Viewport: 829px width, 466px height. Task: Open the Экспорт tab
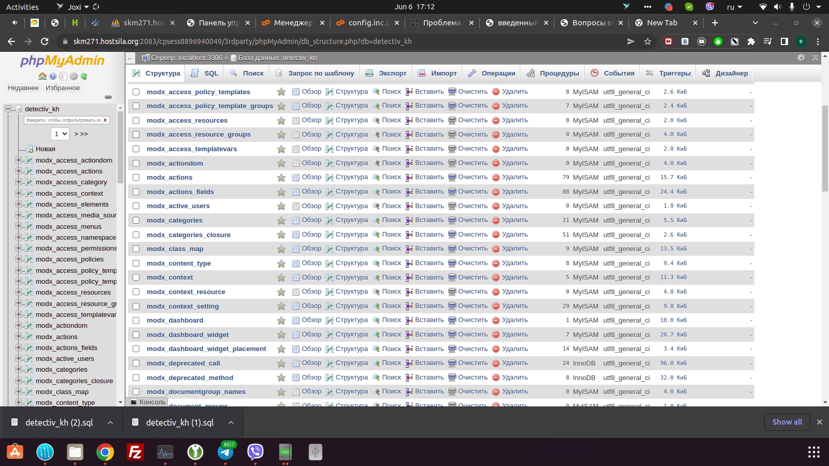pos(386,74)
